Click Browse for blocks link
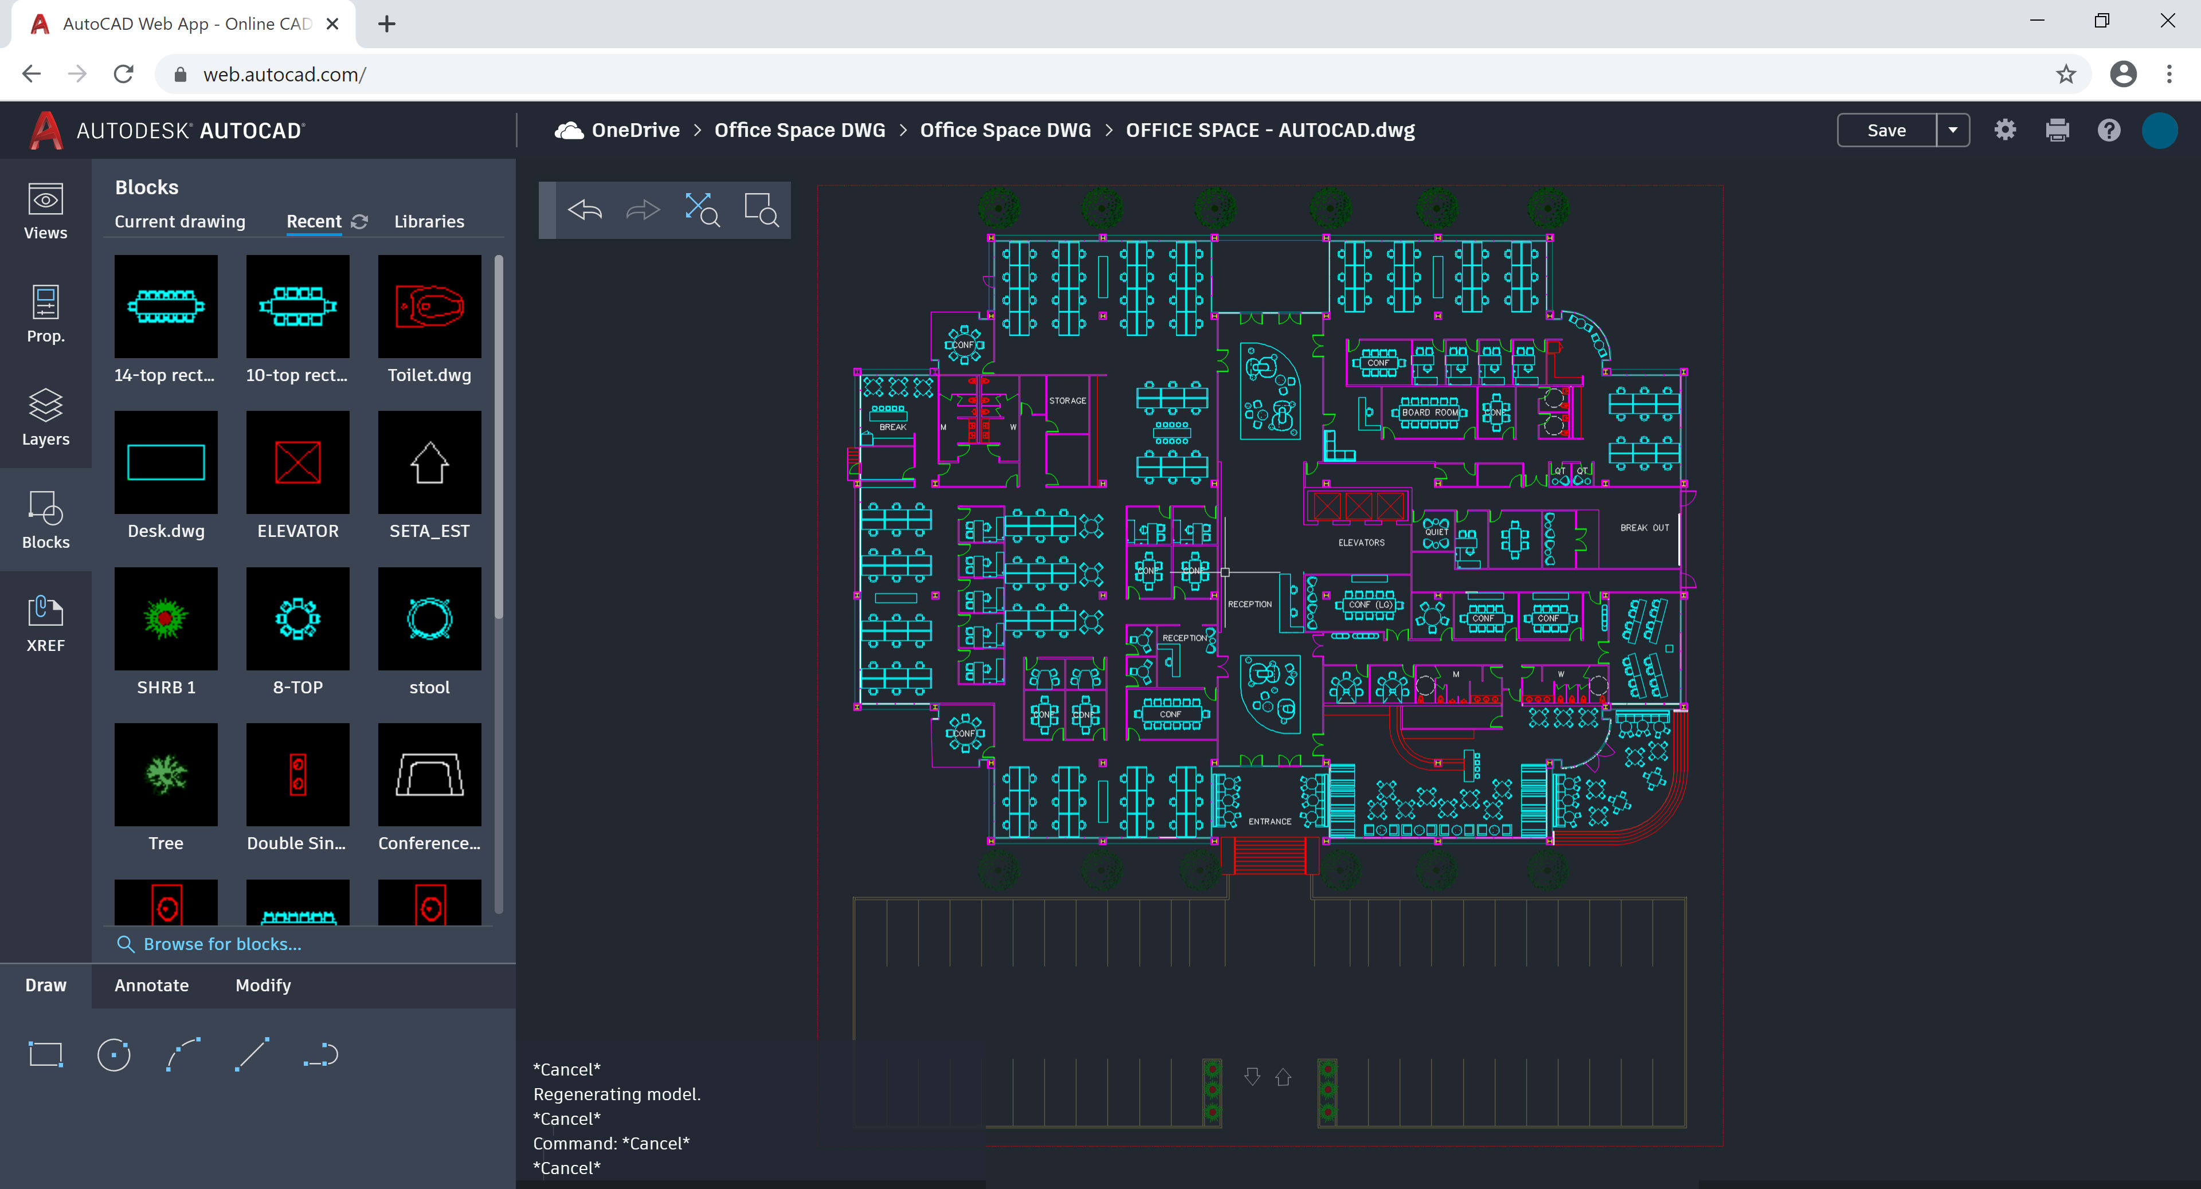Screen dimensions: 2201x1189 tap(221, 944)
